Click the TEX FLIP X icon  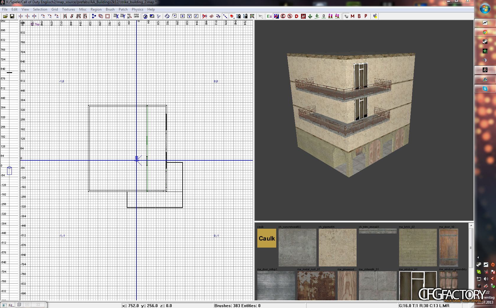[116, 16]
